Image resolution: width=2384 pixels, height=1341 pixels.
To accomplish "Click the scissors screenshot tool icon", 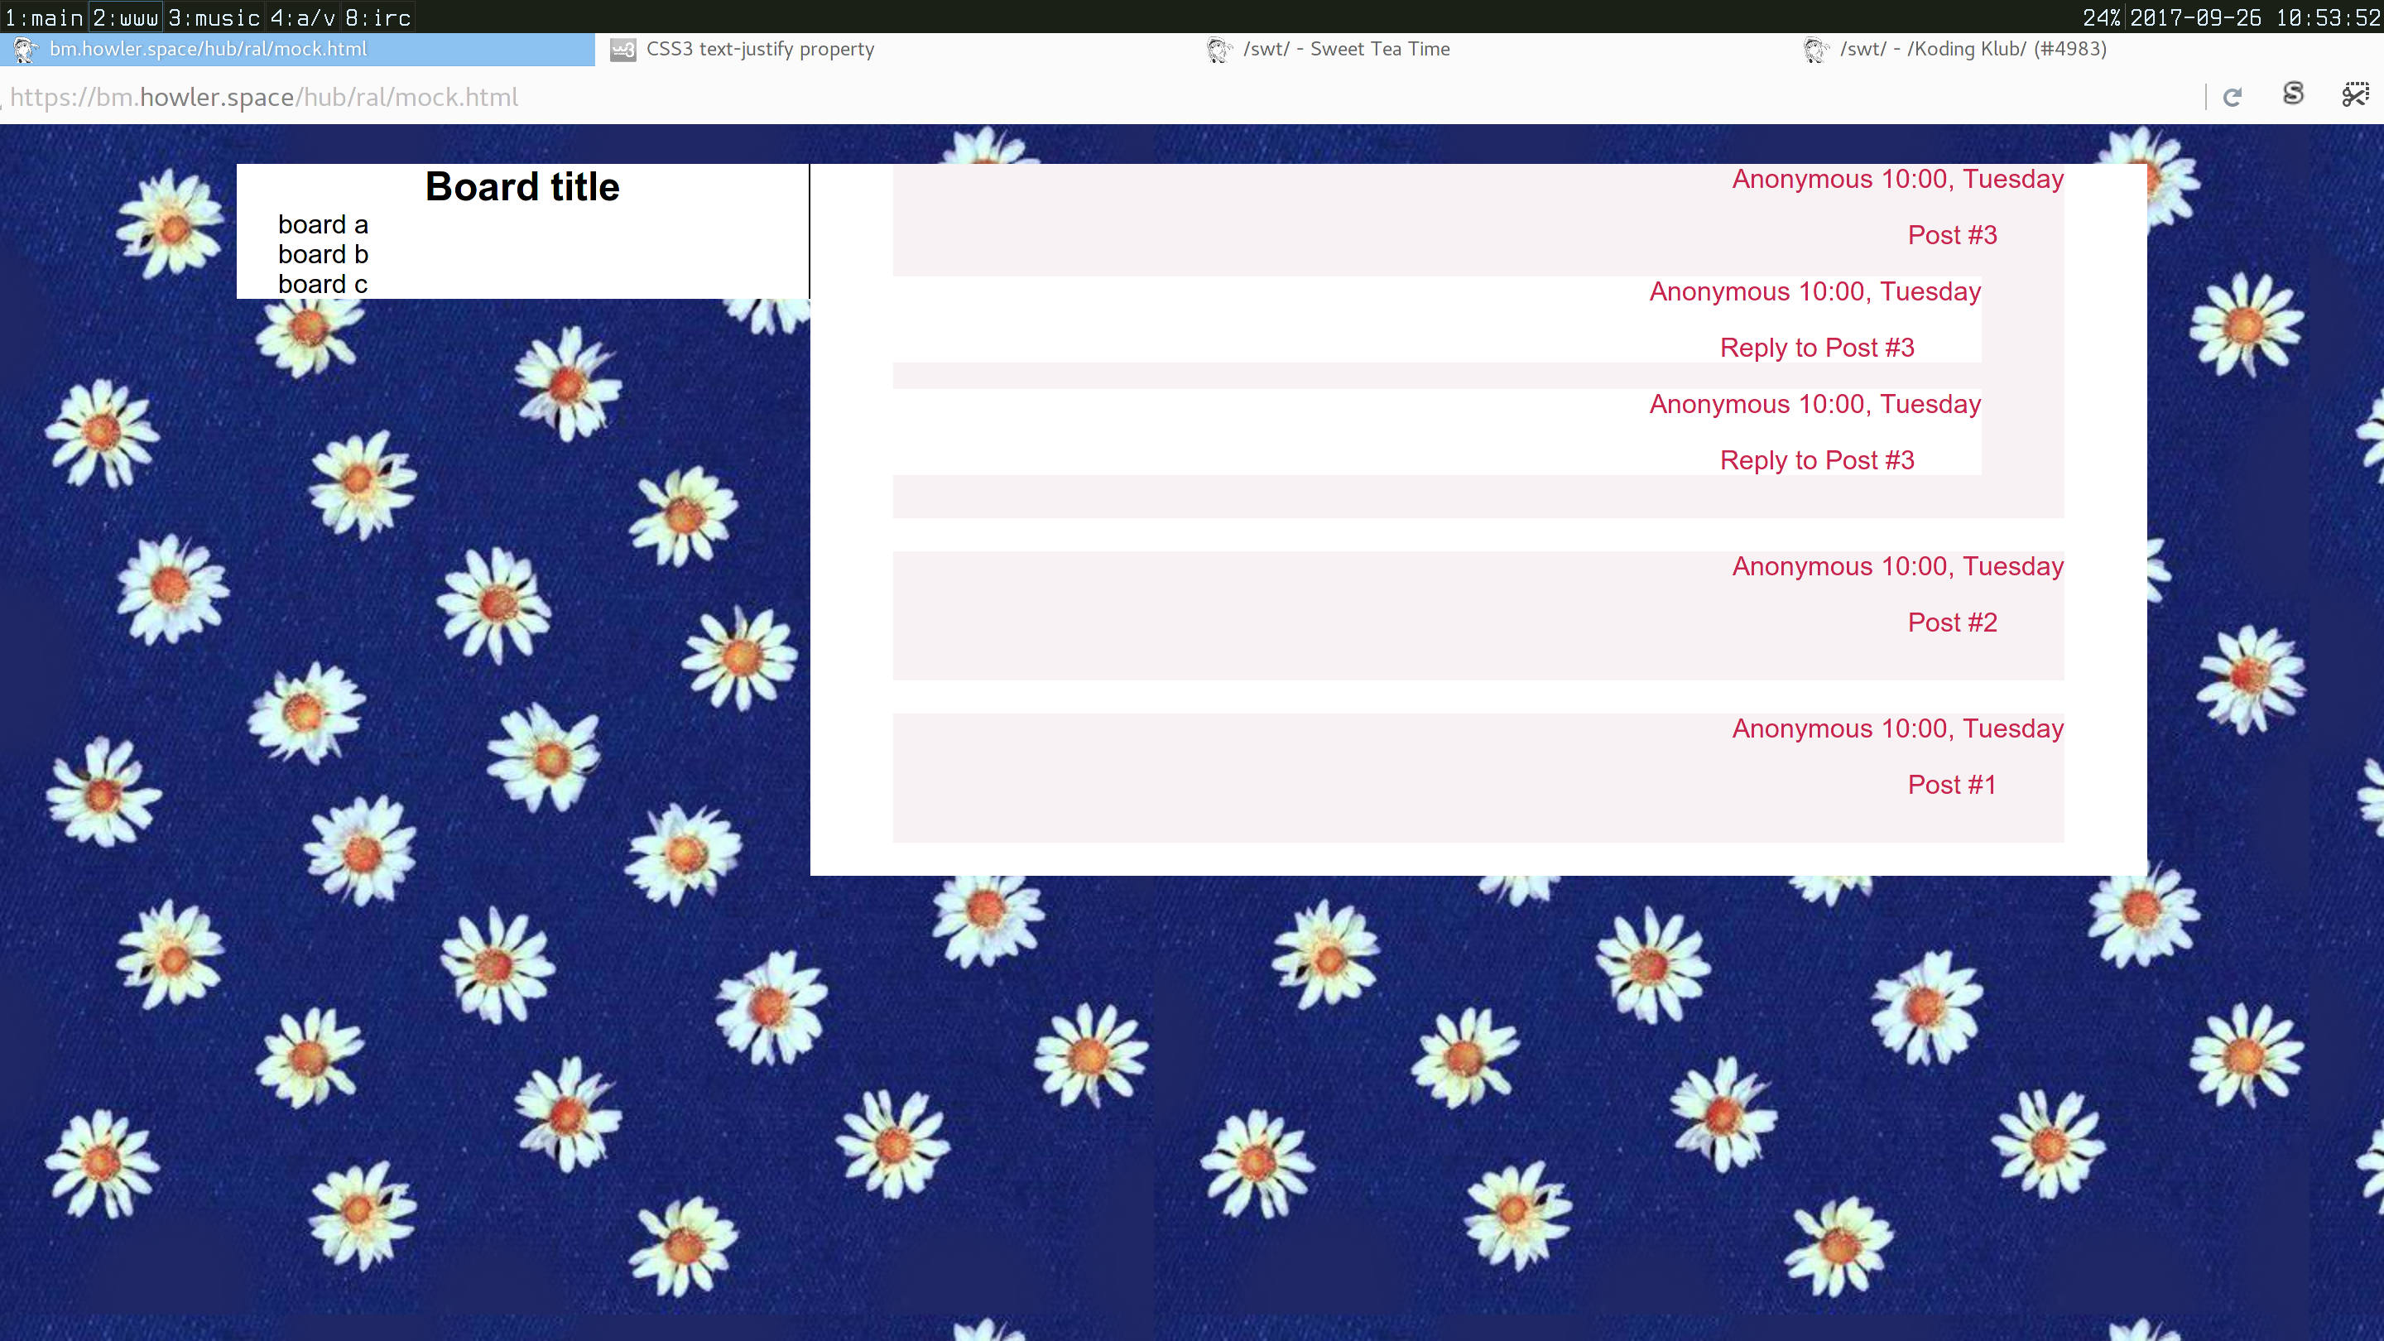I will coord(2354,94).
